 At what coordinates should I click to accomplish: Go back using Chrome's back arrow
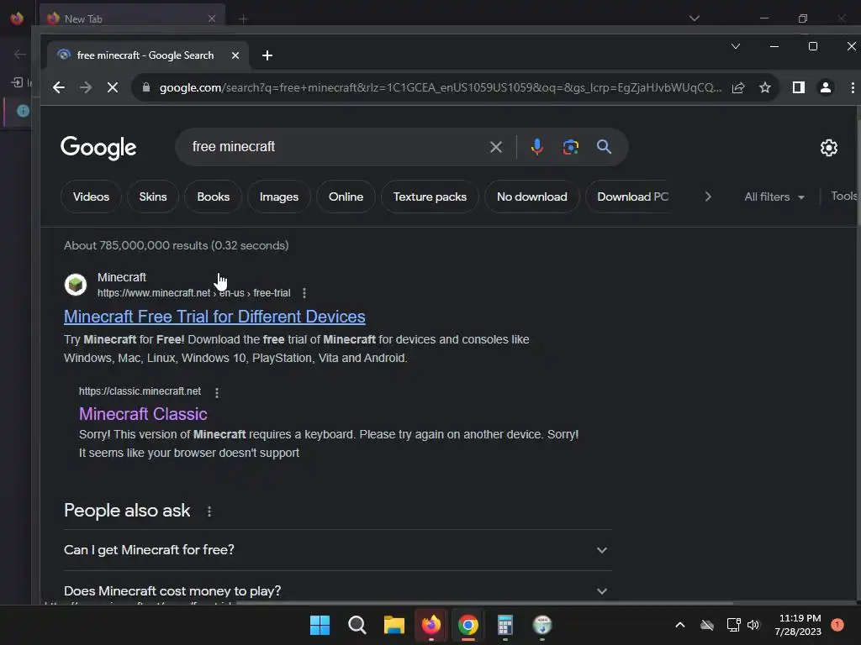click(x=59, y=87)
